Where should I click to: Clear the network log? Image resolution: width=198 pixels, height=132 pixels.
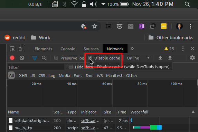(x=22, y=58)
